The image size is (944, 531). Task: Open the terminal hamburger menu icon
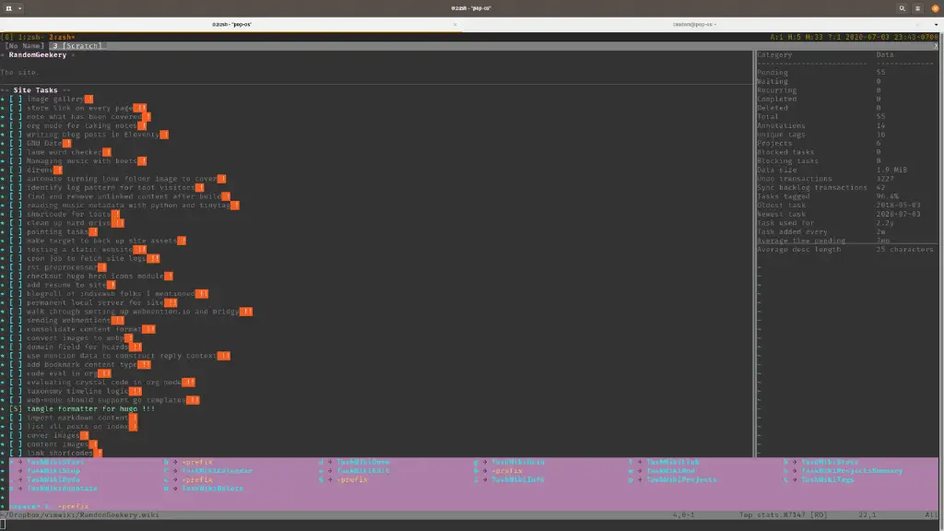pos(917,8)
